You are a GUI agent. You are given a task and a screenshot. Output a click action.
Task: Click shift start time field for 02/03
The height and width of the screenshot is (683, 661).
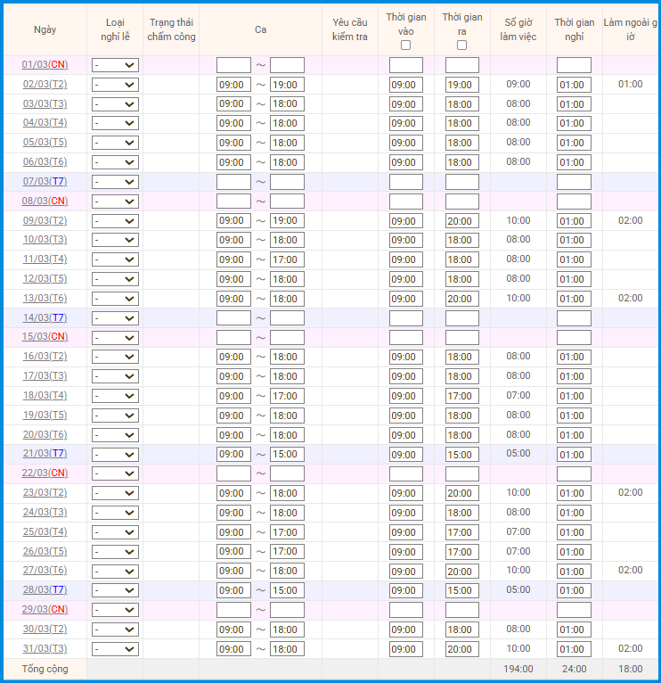click(233, 85)
